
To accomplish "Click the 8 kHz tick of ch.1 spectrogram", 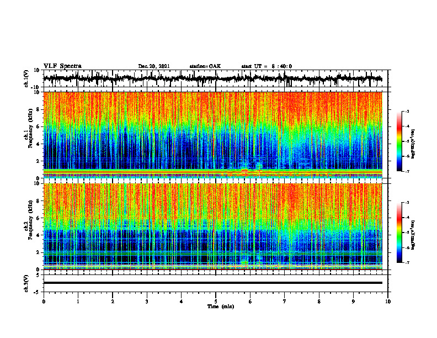I will coord(38,109).
